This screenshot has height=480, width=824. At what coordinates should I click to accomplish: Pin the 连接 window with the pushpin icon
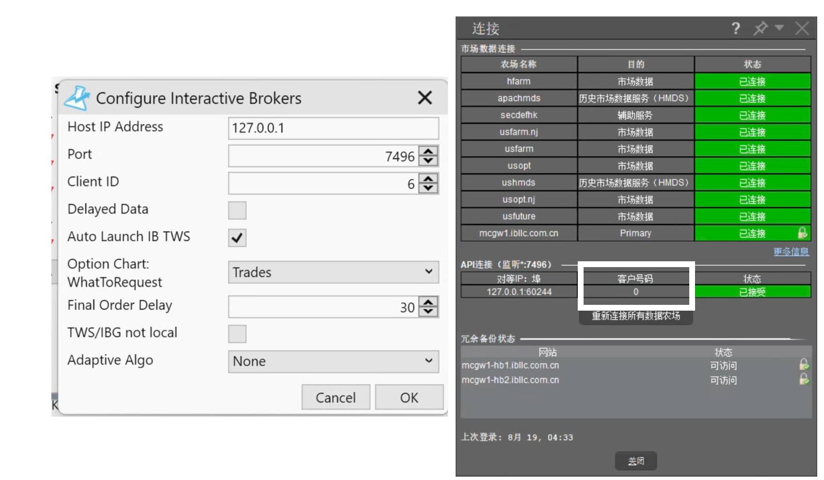tap(761, 29)
